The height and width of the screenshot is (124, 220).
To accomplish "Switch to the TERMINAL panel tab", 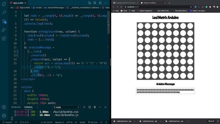I will tap(28, 107).
